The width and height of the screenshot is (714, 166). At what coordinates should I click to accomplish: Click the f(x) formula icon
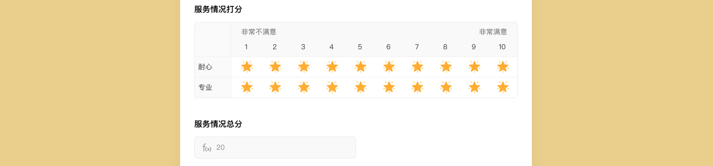point(207,148)
